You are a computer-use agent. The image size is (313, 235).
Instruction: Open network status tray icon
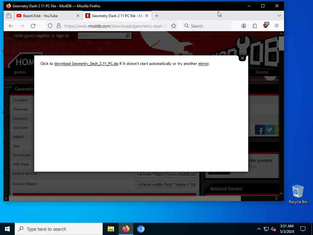[x=266, y=229]
